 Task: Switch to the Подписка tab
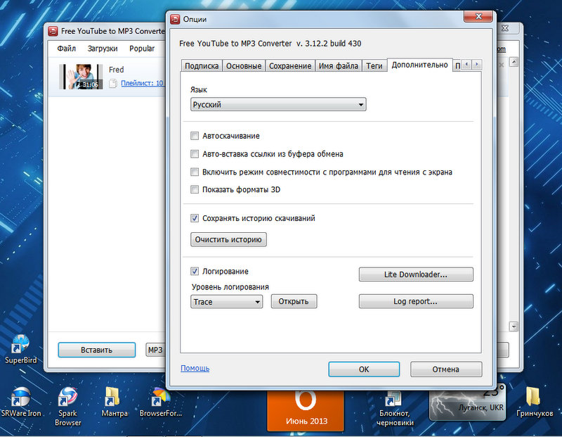(x=202, y=65)
